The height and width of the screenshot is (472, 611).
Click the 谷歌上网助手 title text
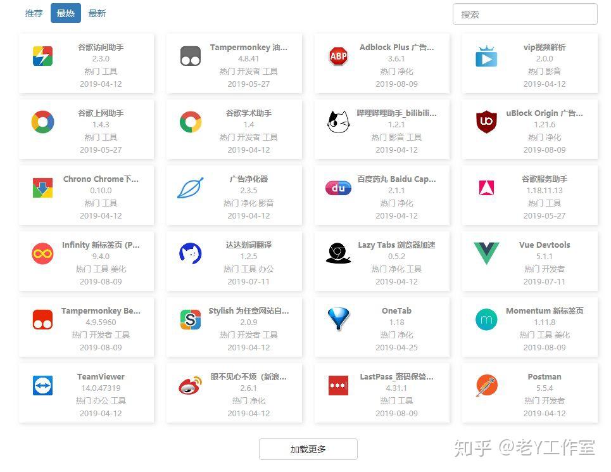pyautogui.click(x=101, y=113)
